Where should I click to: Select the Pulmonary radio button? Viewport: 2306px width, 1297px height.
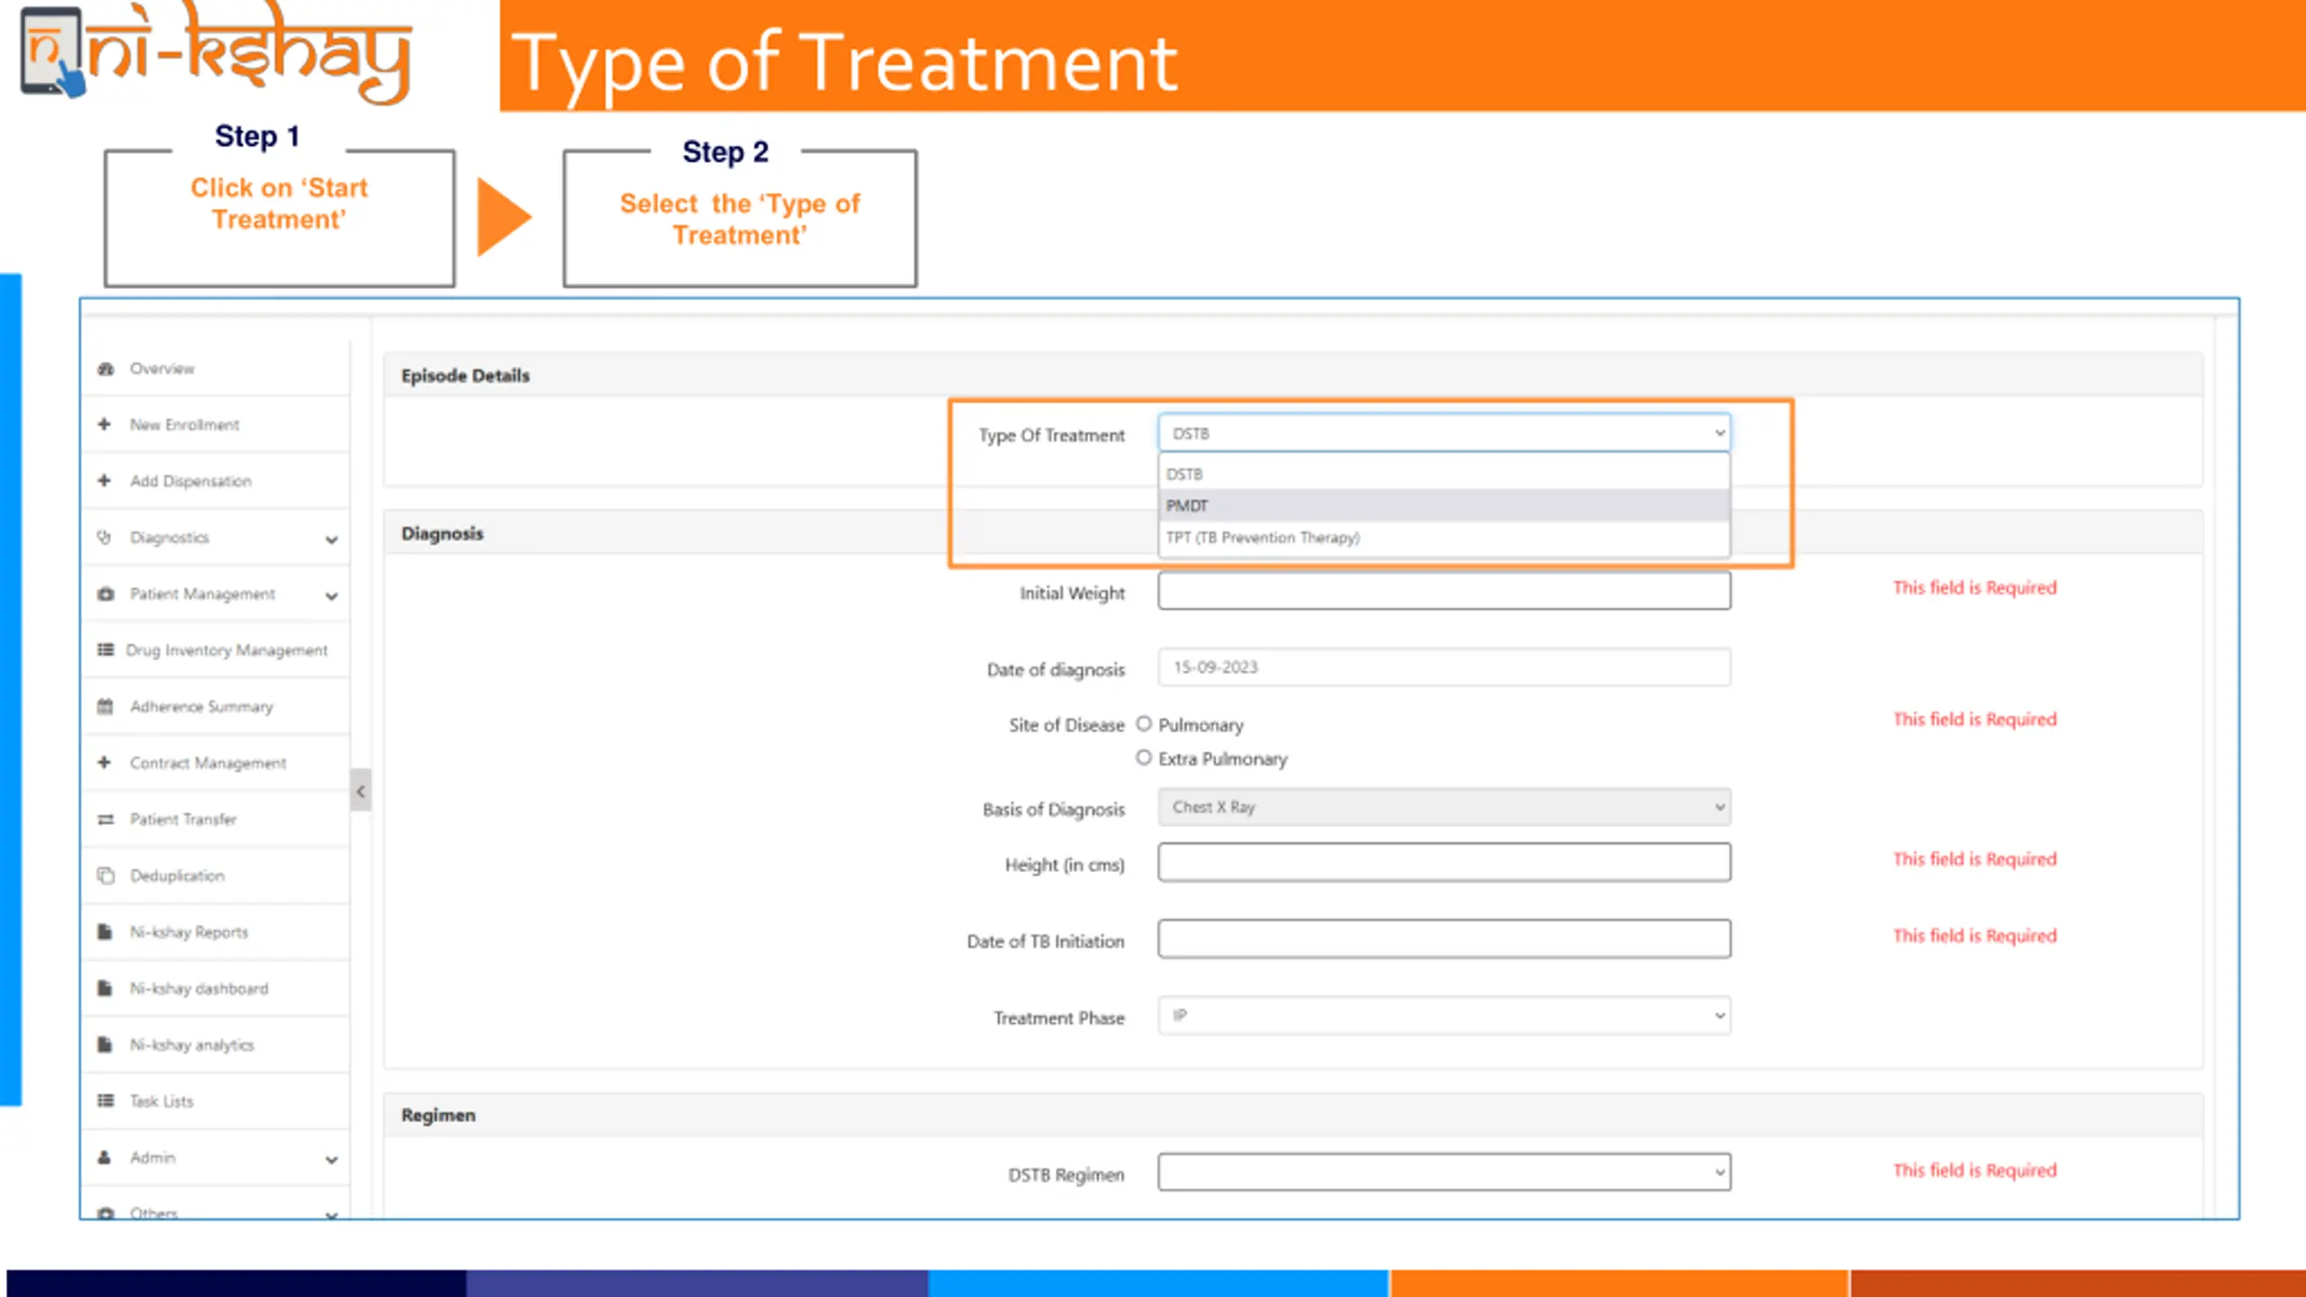[x=1143, y=724]
